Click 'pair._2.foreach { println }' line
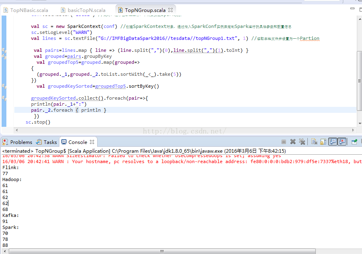The height and width of the screenshot is (254, 362). (x=68, y=110)
